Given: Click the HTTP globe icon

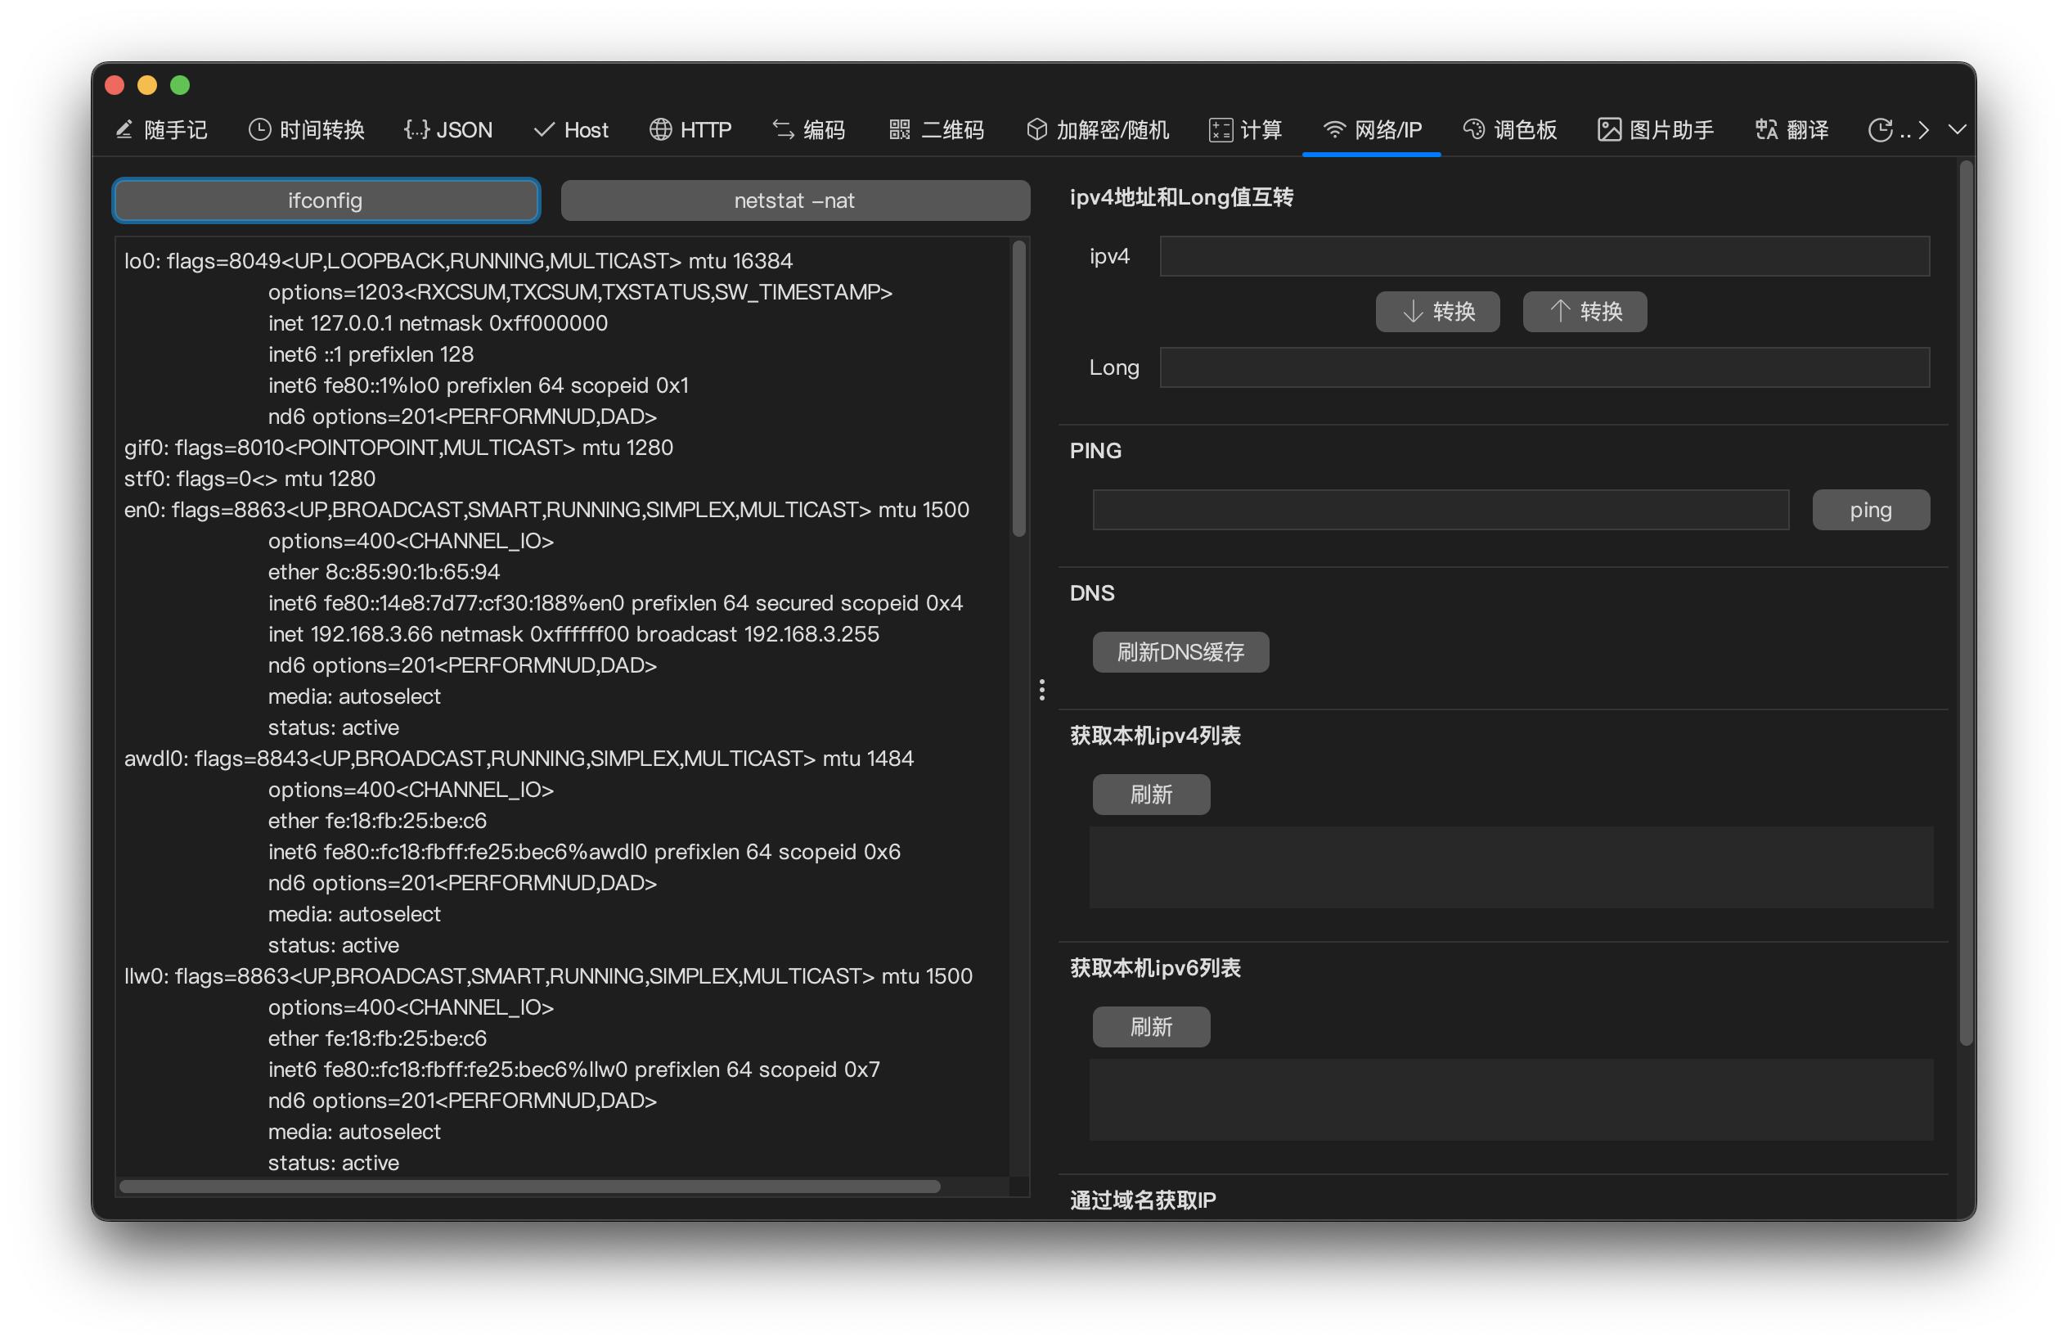Looking at the screenshot, I should point(659,128).
